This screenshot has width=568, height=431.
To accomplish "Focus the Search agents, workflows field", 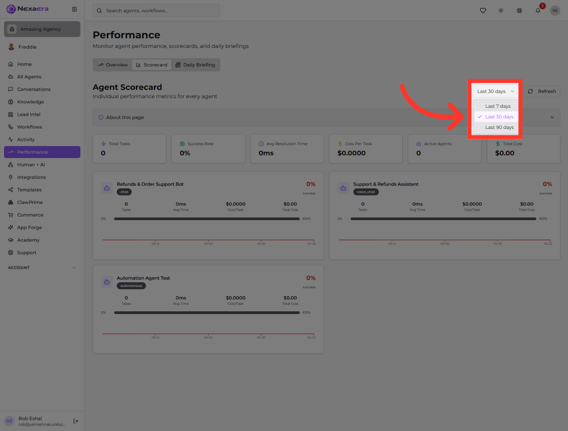I will pos(156,11).
